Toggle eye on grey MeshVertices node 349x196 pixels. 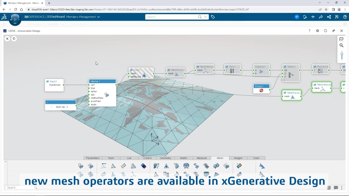[x=198, y=67]
